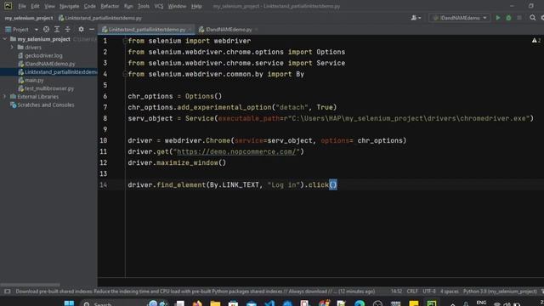This screenshot has height=306, width=544.
Task: Click Collapse All icon in Project panel
Action: (x=68, y=30)
